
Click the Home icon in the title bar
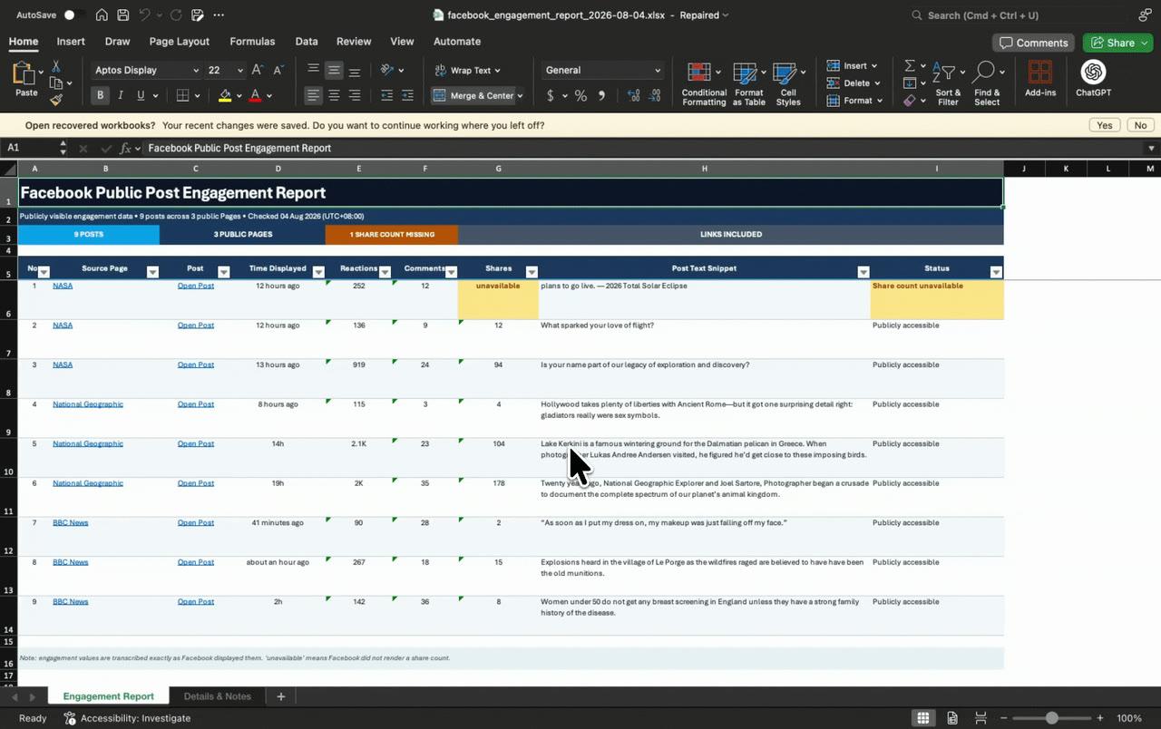click(102, 15)
